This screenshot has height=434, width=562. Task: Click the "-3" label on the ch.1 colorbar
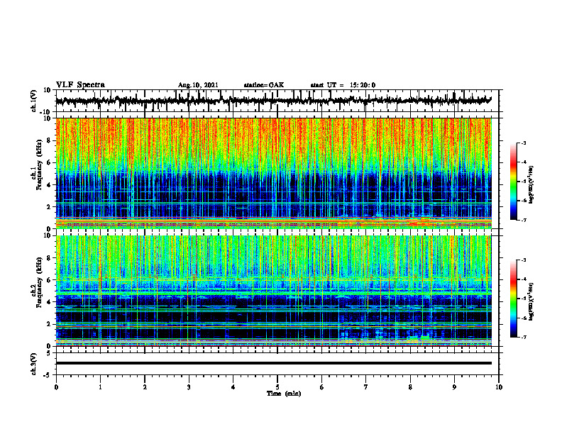coord(524,143)
